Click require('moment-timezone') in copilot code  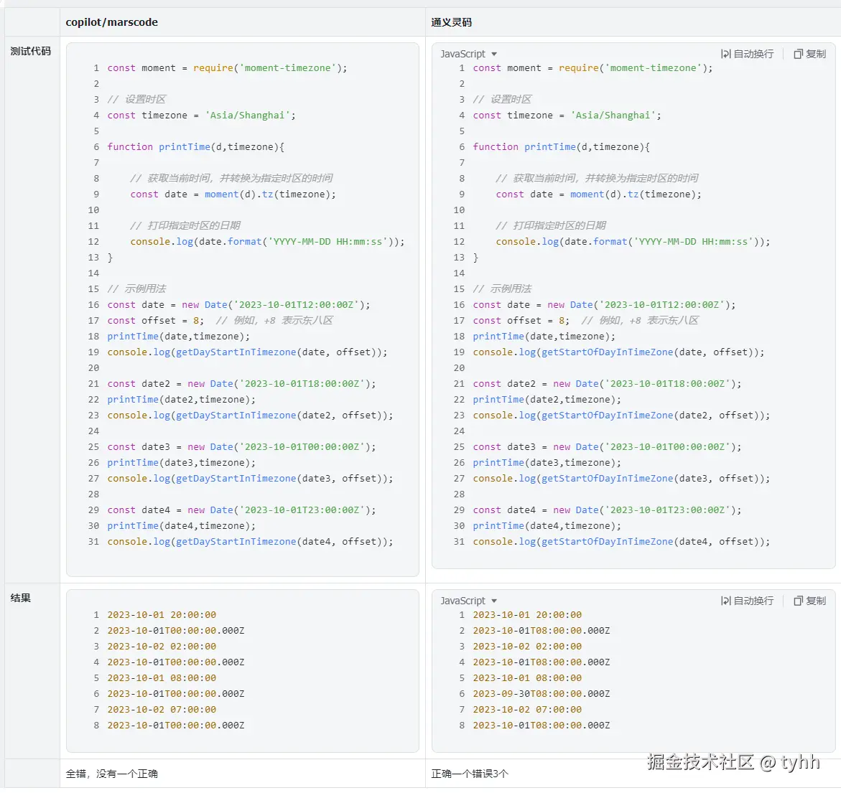click(267, 69)
